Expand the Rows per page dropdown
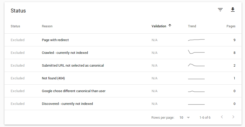 [x=188, y=118]
